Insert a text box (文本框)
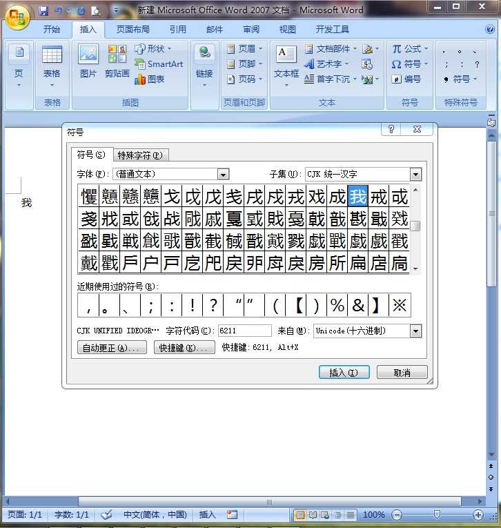Image resolution: width=501 pixels, height=528 pixels. pyautogui.click(x=286, y=66)
